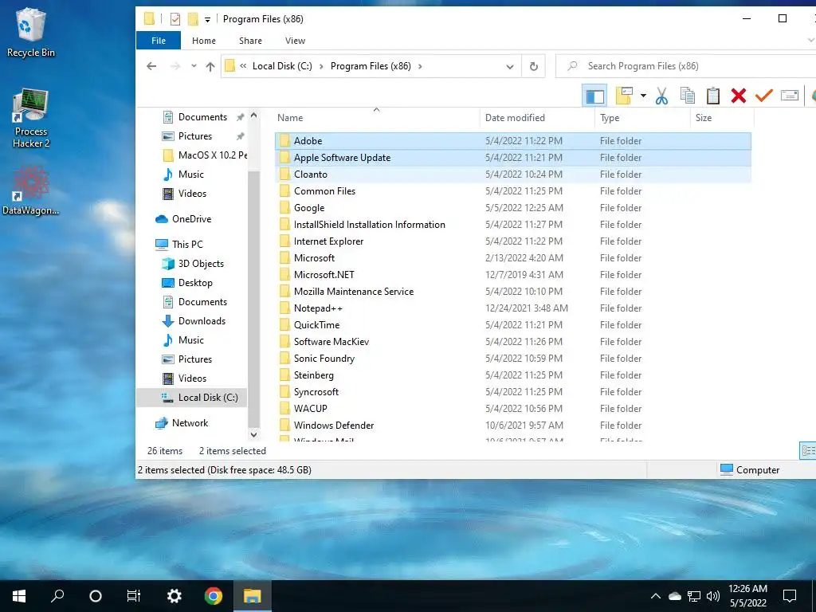
Task: Go back with the back arrow
Action: [151, 66]
